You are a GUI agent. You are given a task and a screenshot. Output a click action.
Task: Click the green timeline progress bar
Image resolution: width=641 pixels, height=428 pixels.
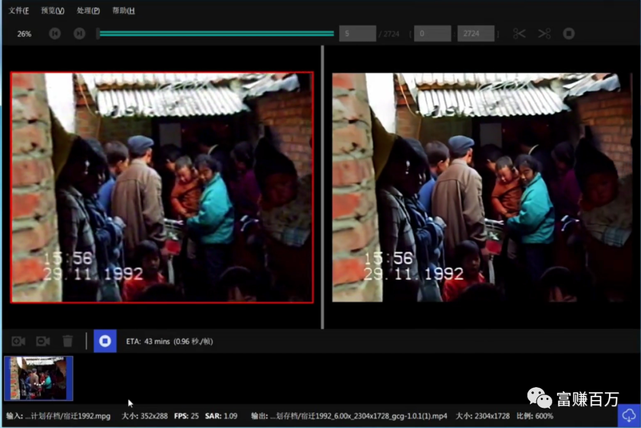tap(217, 34)
